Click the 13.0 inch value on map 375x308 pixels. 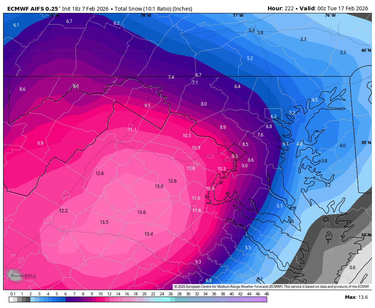[159, 186]
